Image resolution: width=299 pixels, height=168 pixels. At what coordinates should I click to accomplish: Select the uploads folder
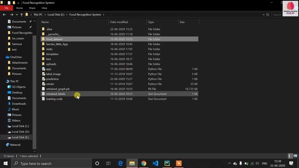[120, 64]
